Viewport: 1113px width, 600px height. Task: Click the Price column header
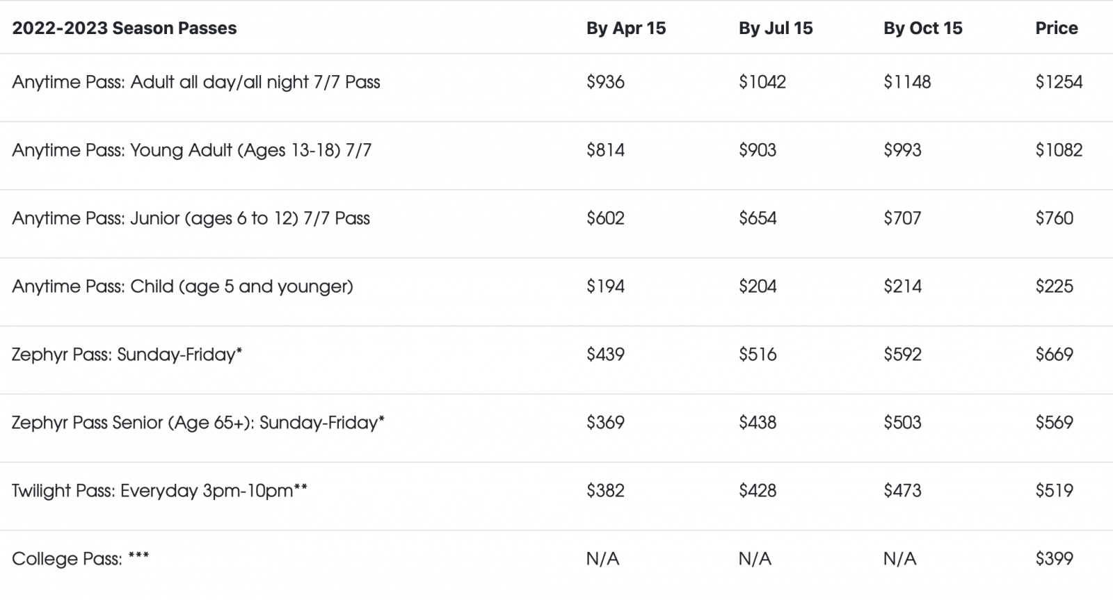[1057, 29]
